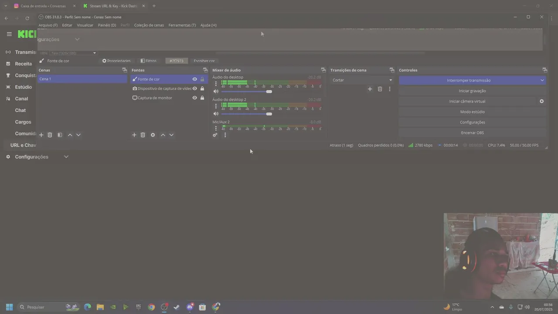
Task: Show hidden system tray icons chevron
Action: click(x=492, y=307)
